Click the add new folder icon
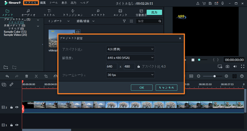This screenshot has width=247, height=131. 6,67
